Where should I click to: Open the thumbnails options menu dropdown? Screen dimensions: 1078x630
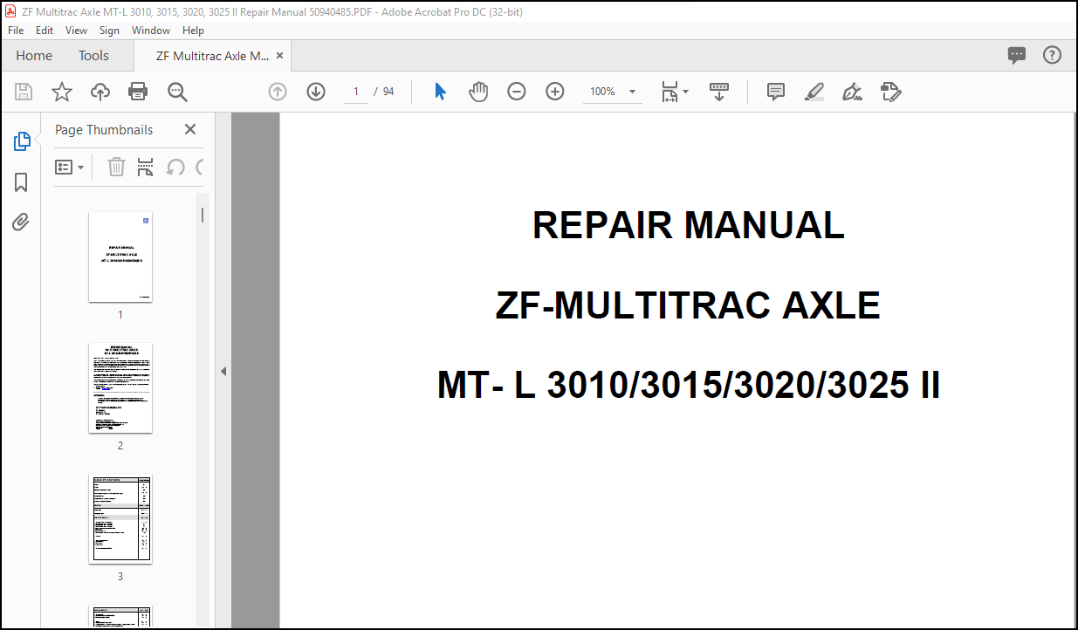[70, 167]
